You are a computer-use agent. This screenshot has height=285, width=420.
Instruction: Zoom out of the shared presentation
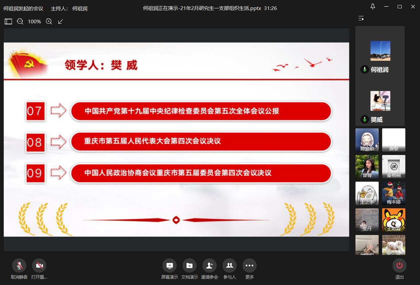(x=20, y=22)
